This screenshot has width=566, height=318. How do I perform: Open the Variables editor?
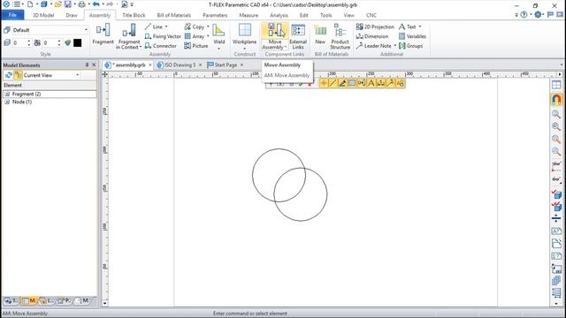coord(412,36)
